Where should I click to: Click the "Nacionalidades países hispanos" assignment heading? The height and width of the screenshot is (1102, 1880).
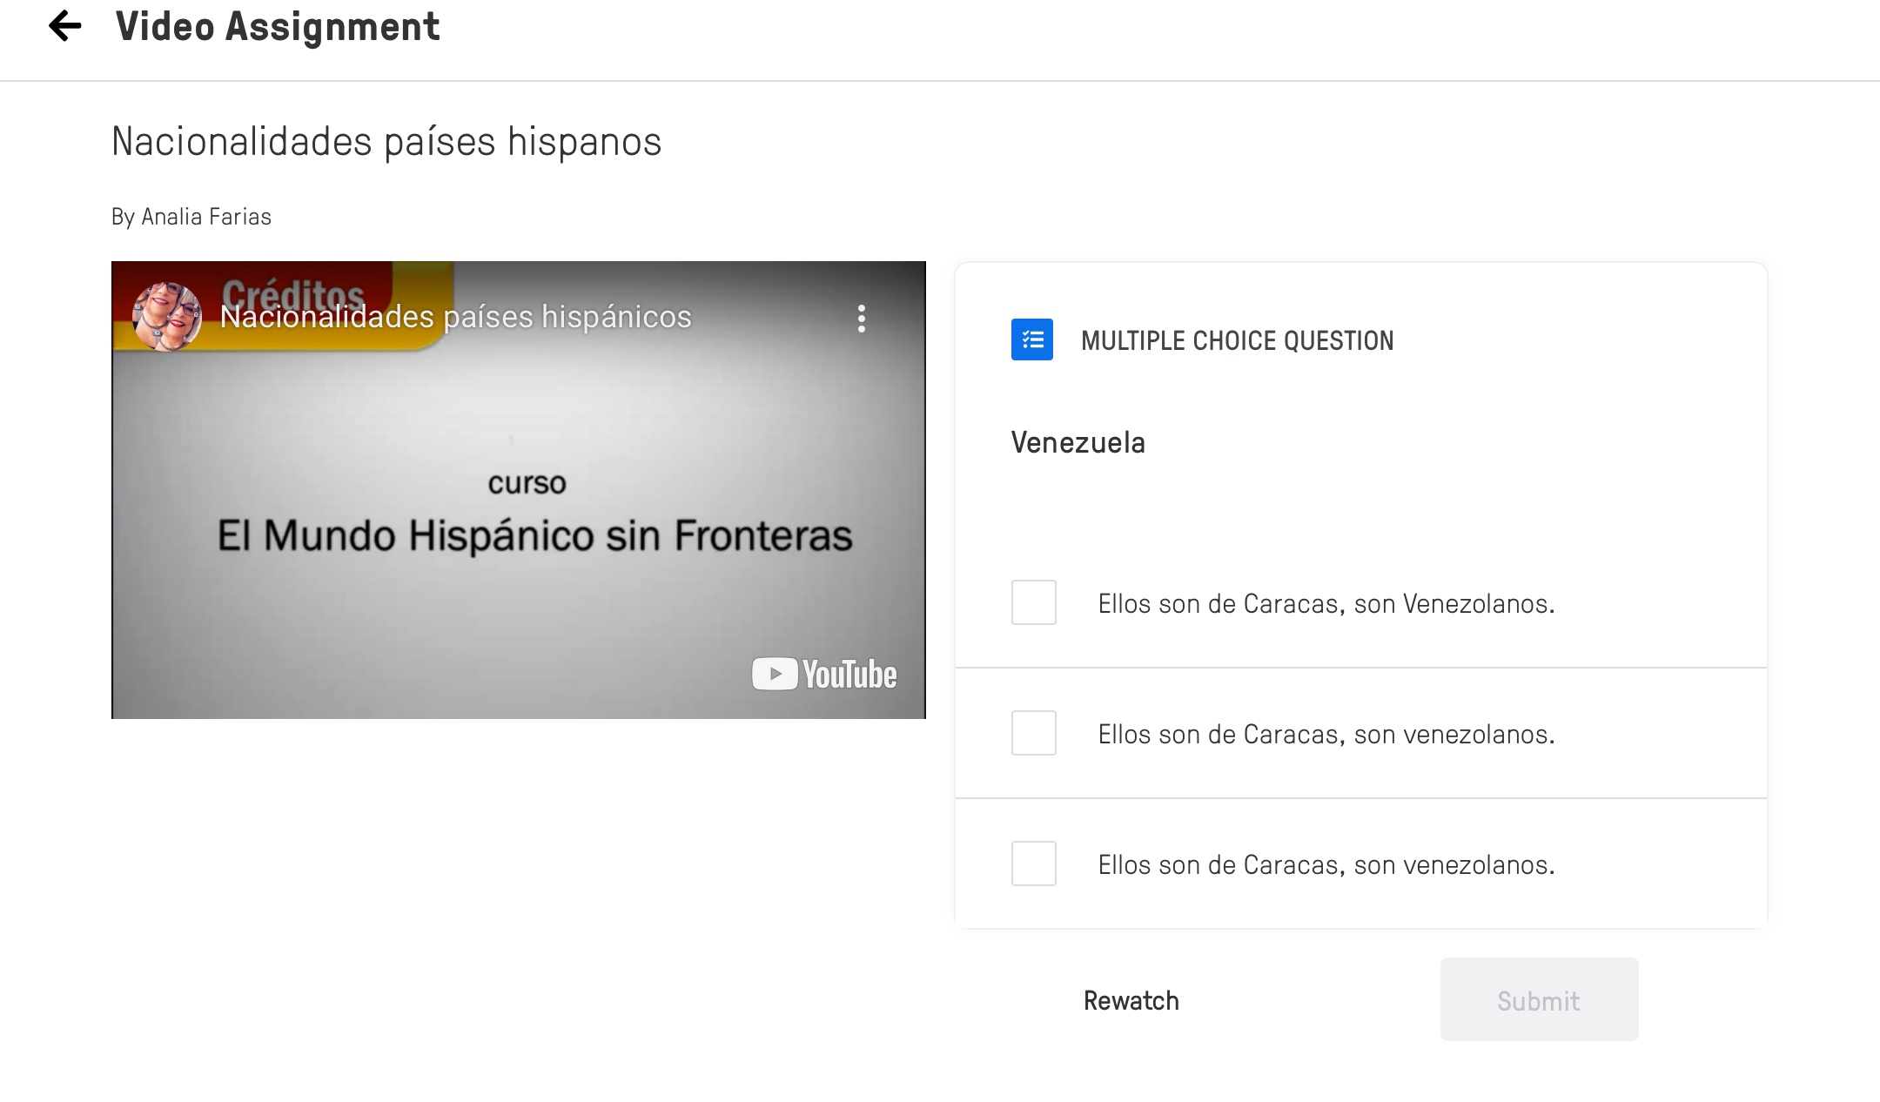pos(386,141)
